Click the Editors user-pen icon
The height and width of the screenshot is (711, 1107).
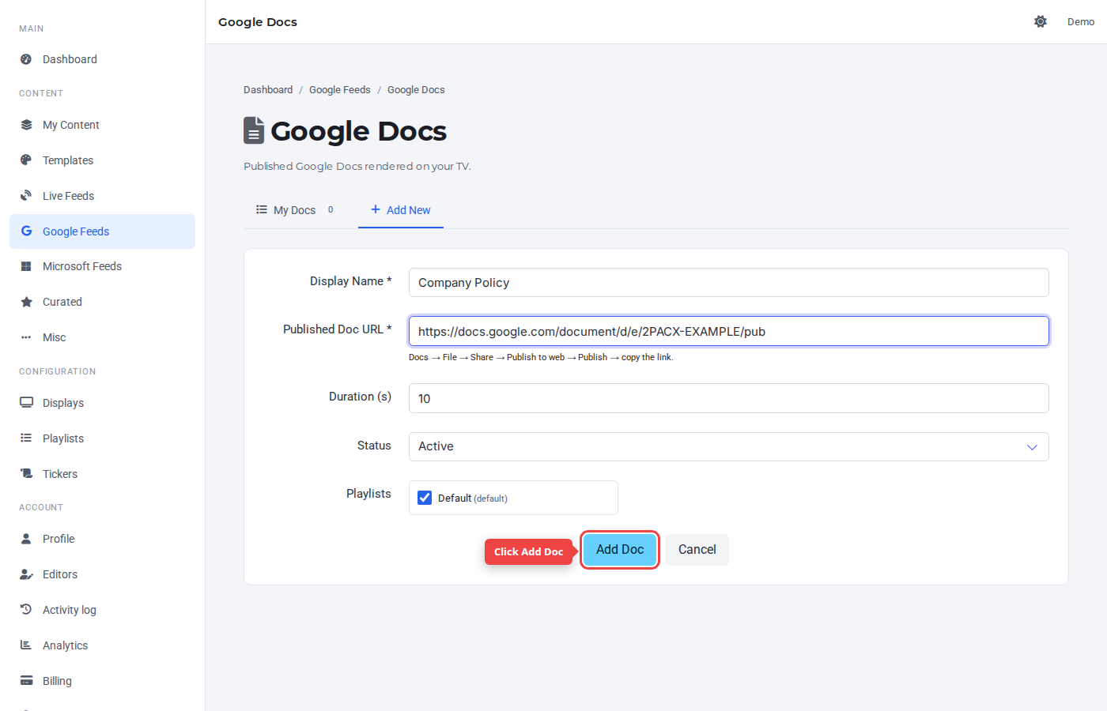click(26, 574)
